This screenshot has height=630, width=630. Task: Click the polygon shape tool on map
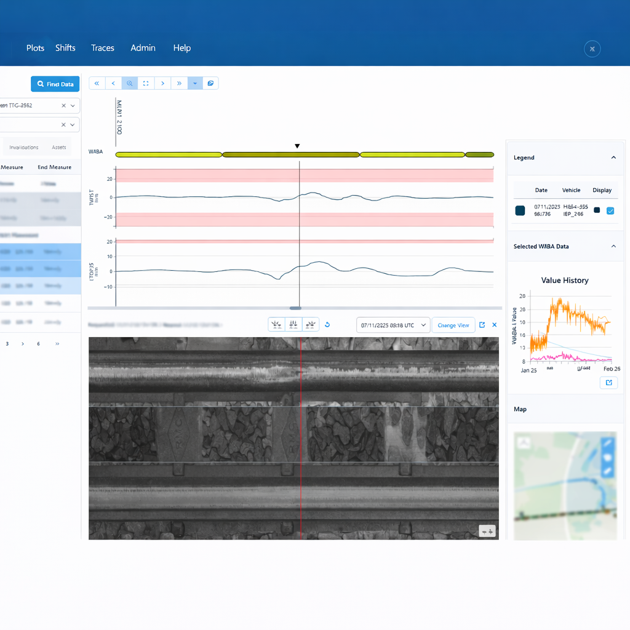coord(607,457)
